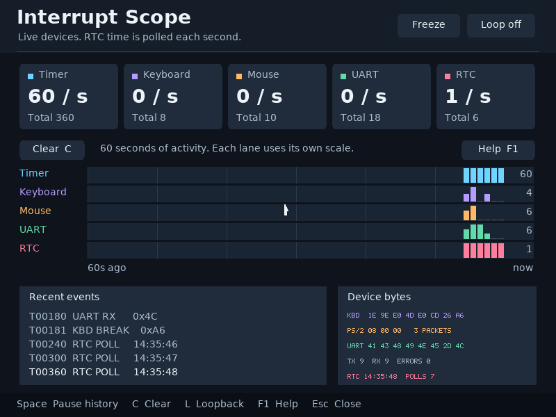
Task: Click "Esc Close" in the footer
Action: [336, 404]
